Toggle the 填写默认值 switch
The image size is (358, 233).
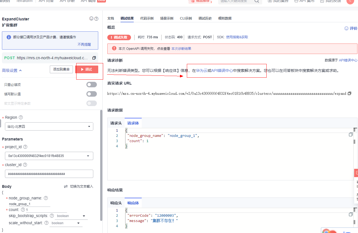coord(92,94)
